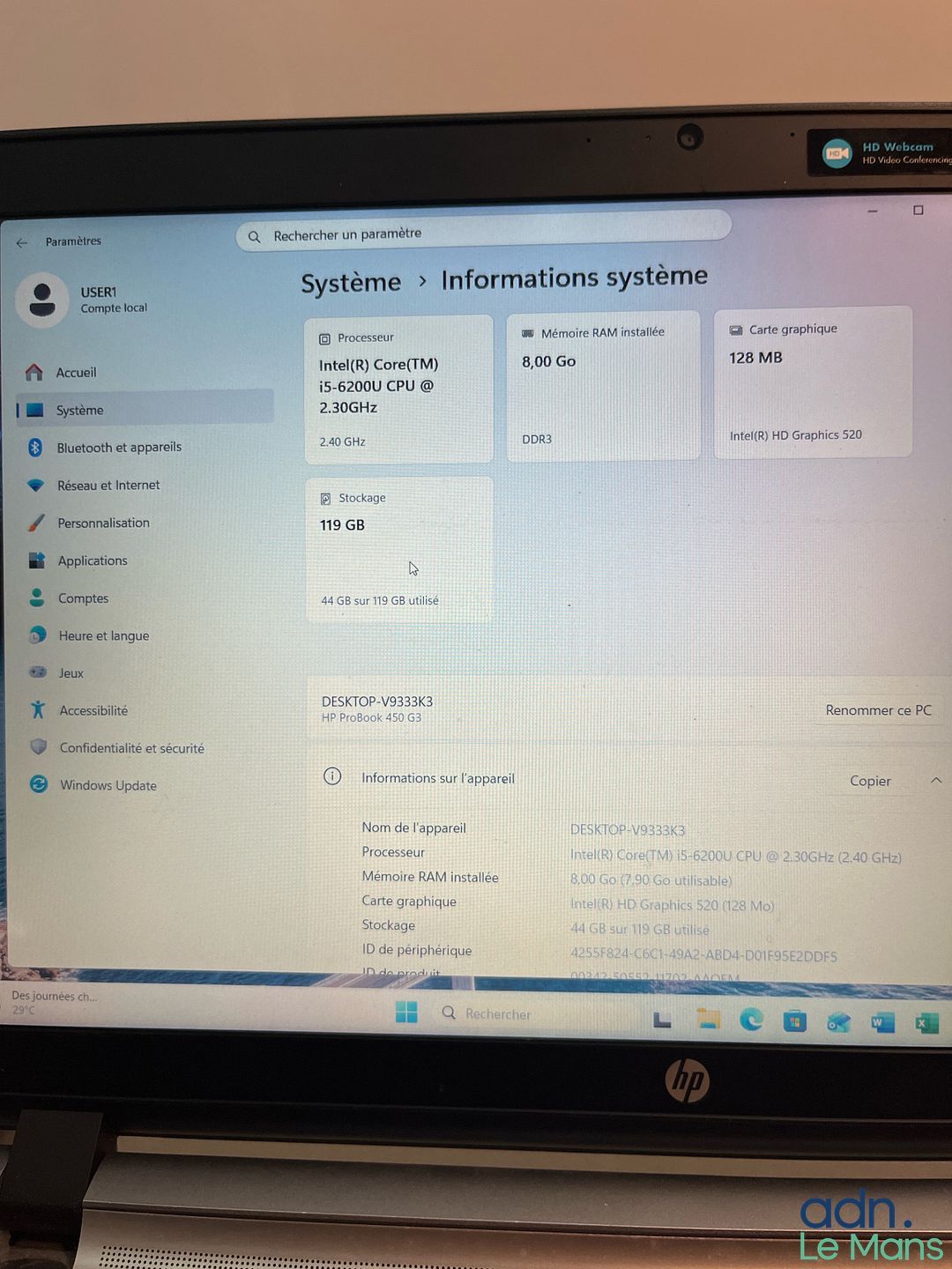Click the USER1 profile avatar
The image size is (952, 1269).
pos(42,300)
